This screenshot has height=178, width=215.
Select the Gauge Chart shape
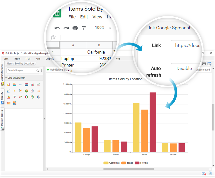pyautogui.click(x=21, y=97)
